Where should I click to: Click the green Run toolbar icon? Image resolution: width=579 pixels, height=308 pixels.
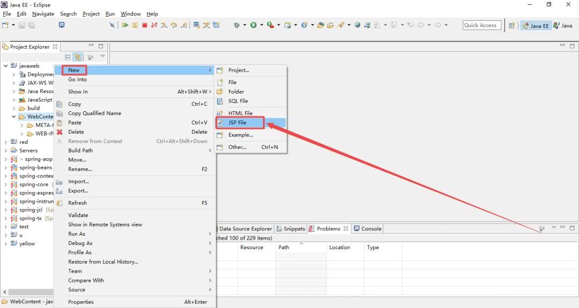coord(253,25)
